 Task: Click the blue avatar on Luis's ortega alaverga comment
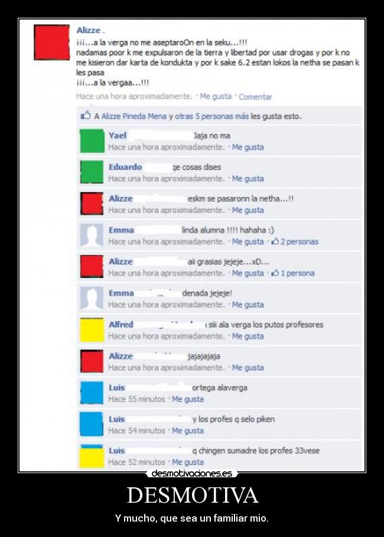tap(92, 393)
